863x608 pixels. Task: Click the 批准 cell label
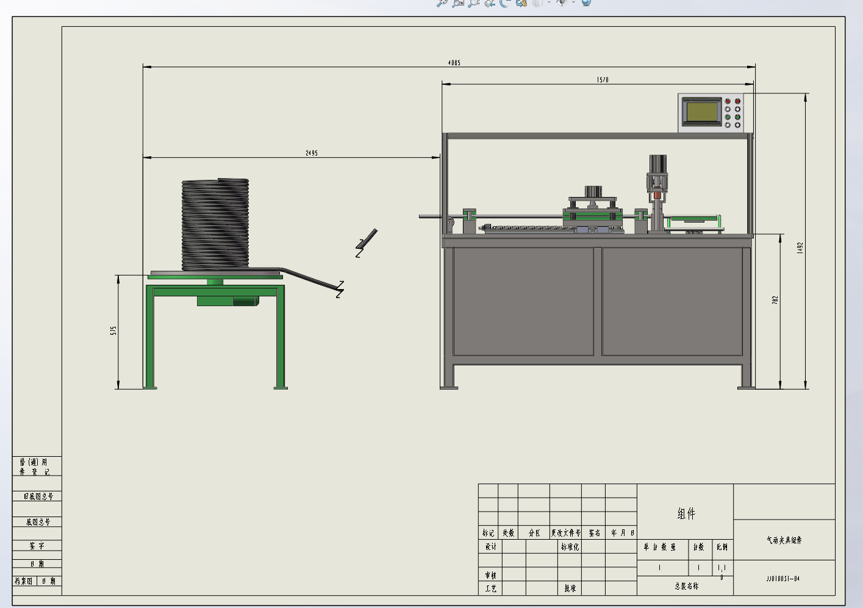(570, 588)
